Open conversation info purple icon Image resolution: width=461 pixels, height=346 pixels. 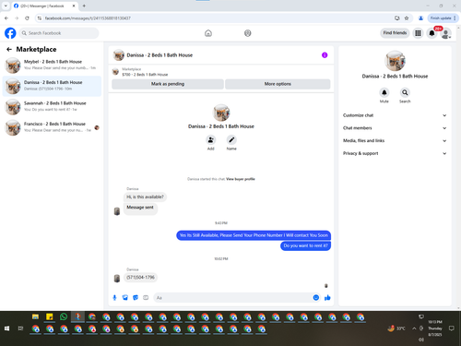[x=325, y=55]
